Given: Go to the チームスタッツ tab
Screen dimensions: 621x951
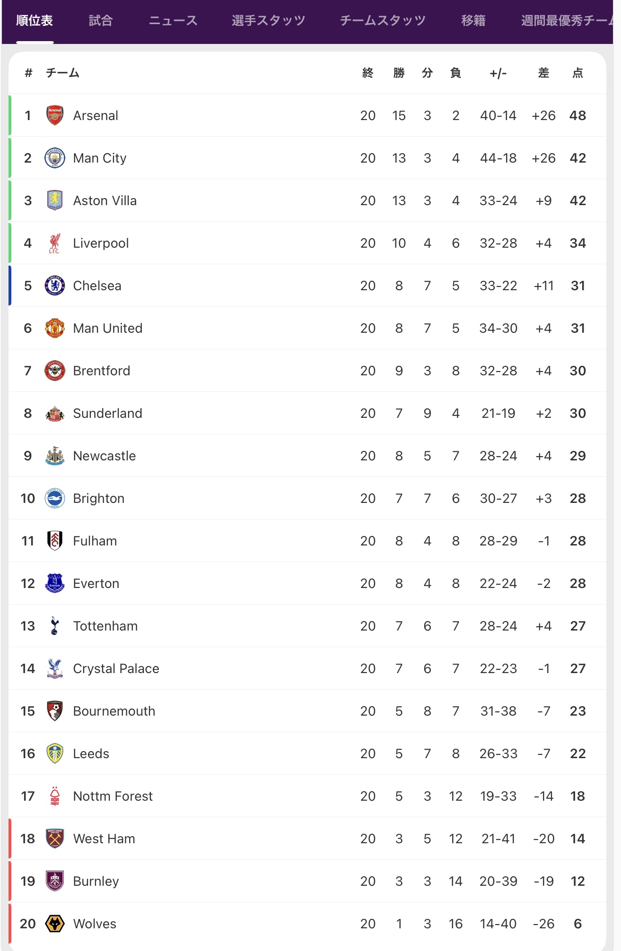Looking at the screenshot, I should (x=383, y=20).
